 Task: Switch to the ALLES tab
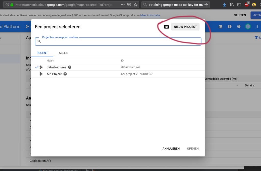click(x=63, y=53)
